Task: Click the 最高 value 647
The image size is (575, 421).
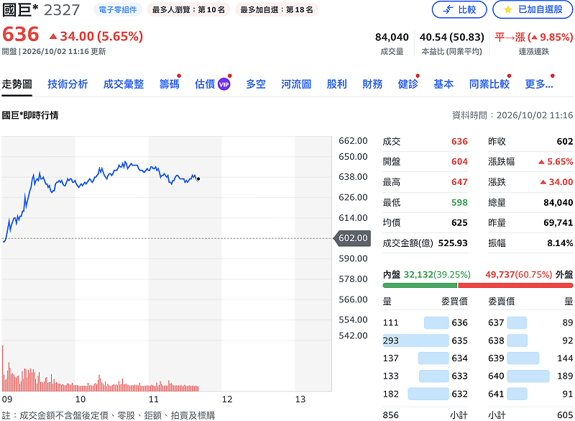Action: [459, 182]
